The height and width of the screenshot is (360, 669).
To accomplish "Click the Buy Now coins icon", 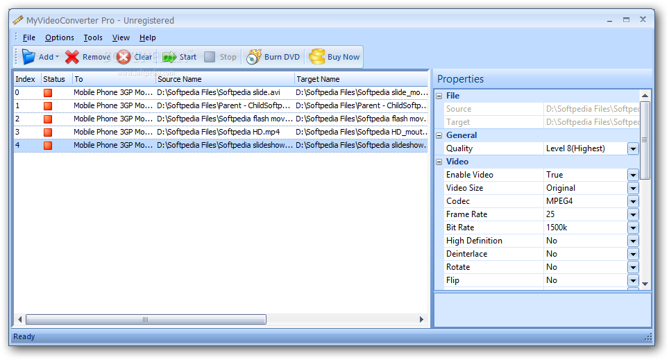I will tap(317, 57).
